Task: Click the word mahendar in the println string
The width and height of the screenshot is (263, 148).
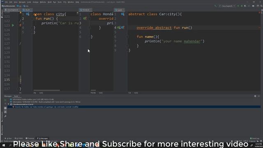Action: click(192, 41)
